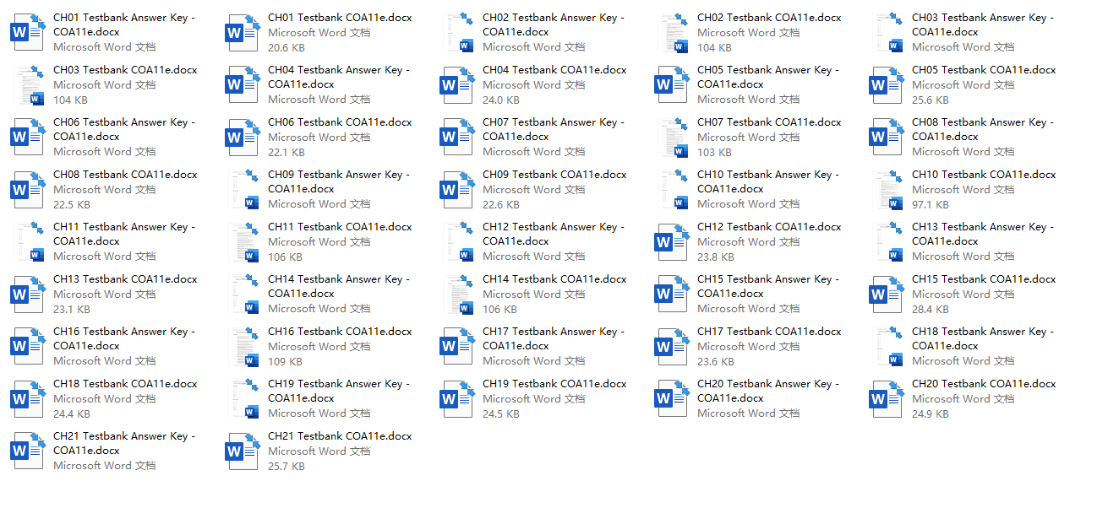This screenshot has height=508, width=1108.
Task: Click the Word icon of CH01 Testbank Answer Key
Action: pyautogui.click(x=27, y=32)
